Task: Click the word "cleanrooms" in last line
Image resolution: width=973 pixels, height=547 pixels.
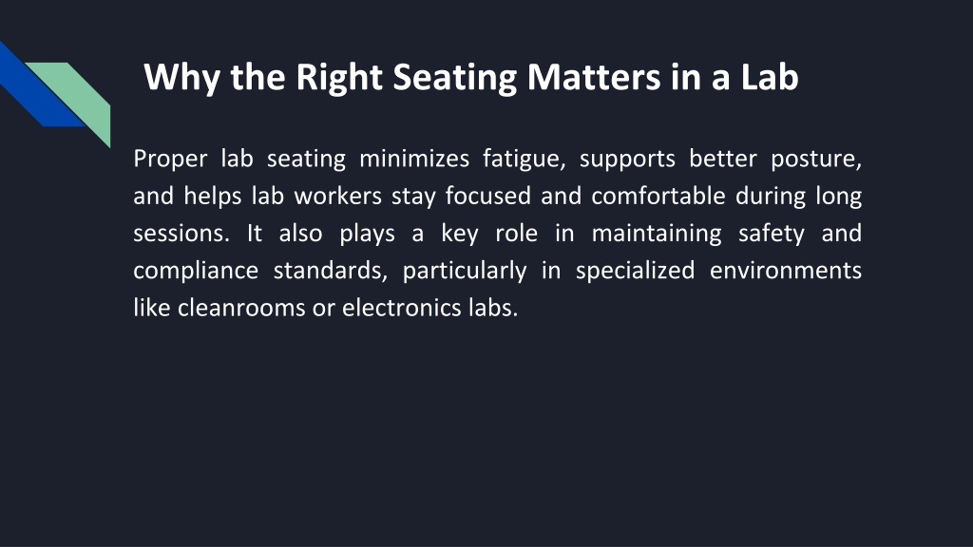Action: [x=241, y=308]
